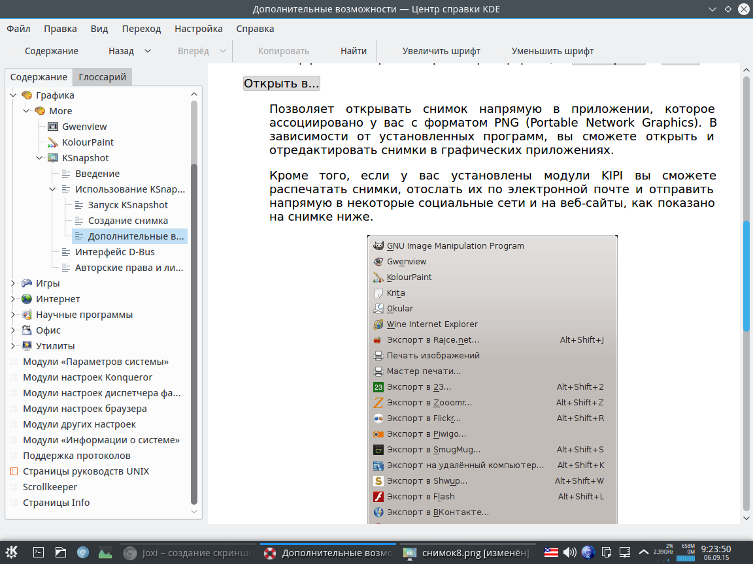753x564 pixels.
Task: Click the volume speaker icon in the system tray
Action: pyautogui.click(x=569, y=552)
